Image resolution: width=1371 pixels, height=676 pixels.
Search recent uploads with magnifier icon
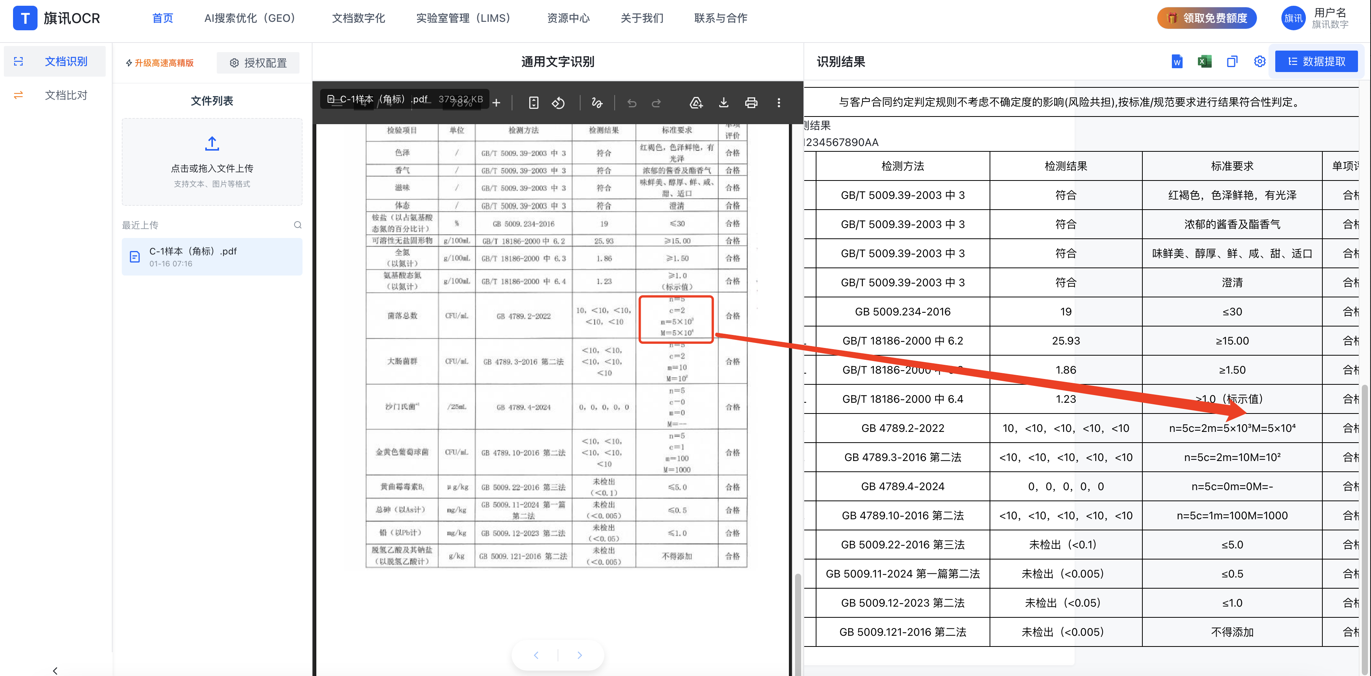(298, 225)
